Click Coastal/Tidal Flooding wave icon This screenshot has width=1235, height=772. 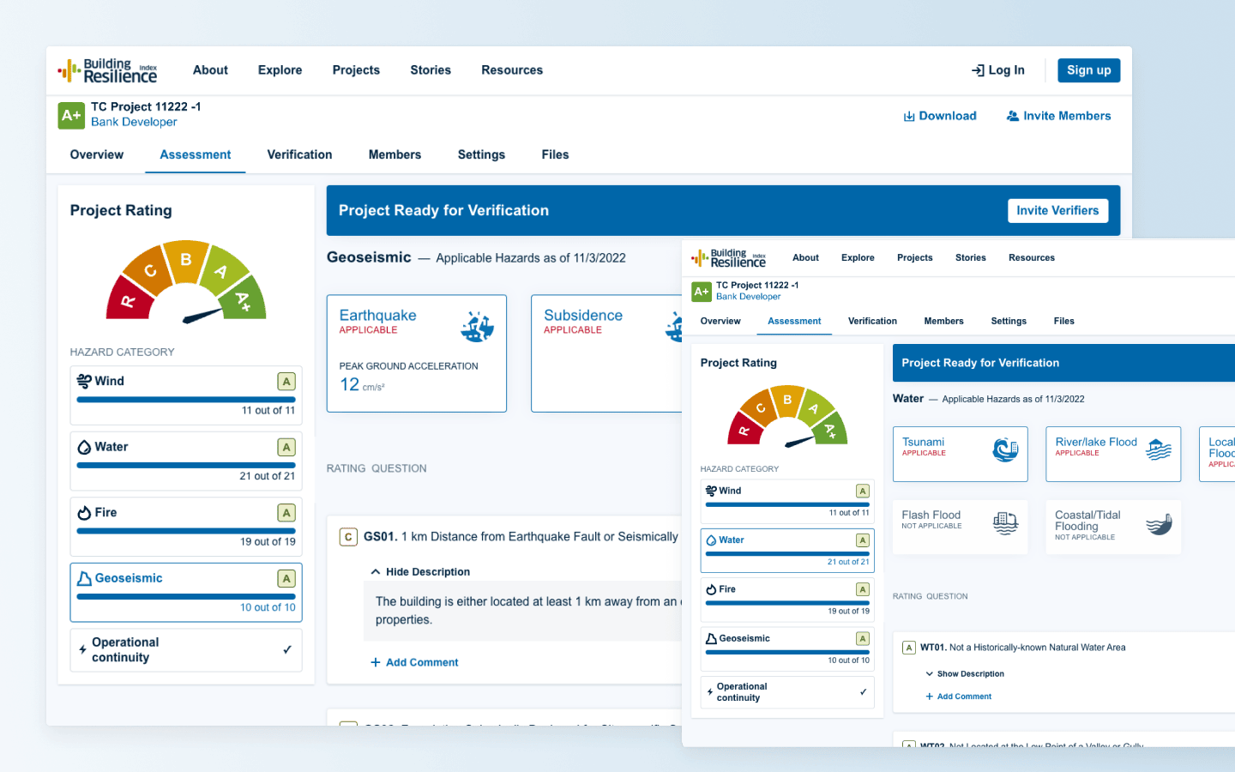point(1159,523)
